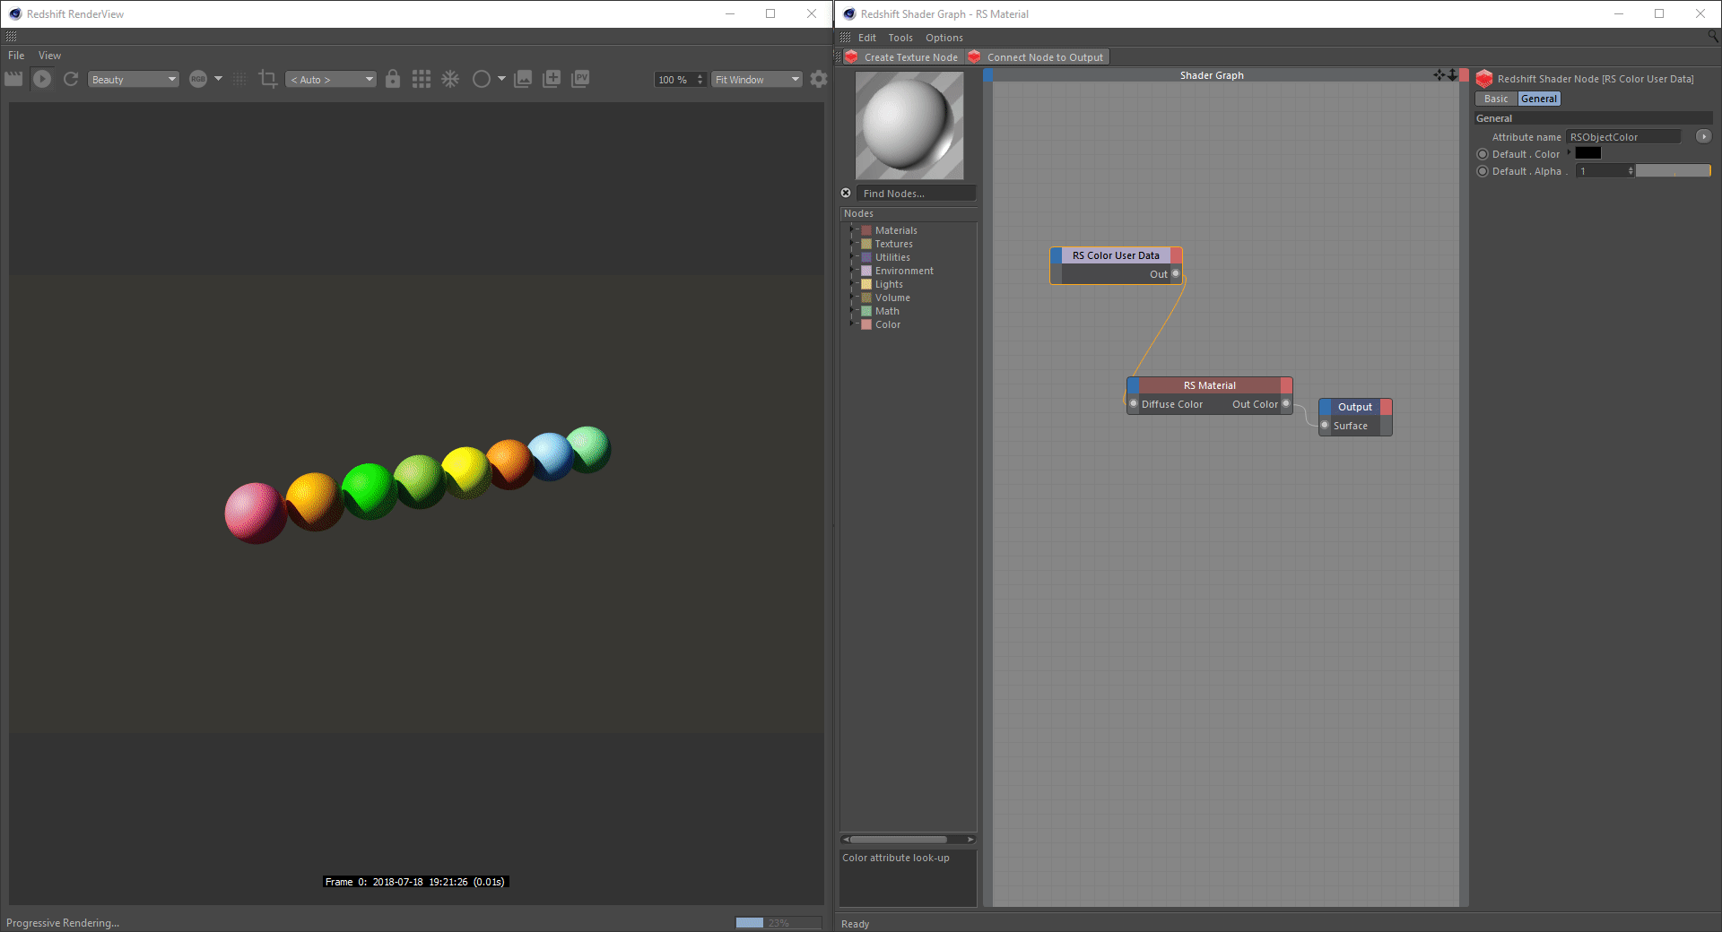Switch to the Basic tab

tap(1496, 99)
